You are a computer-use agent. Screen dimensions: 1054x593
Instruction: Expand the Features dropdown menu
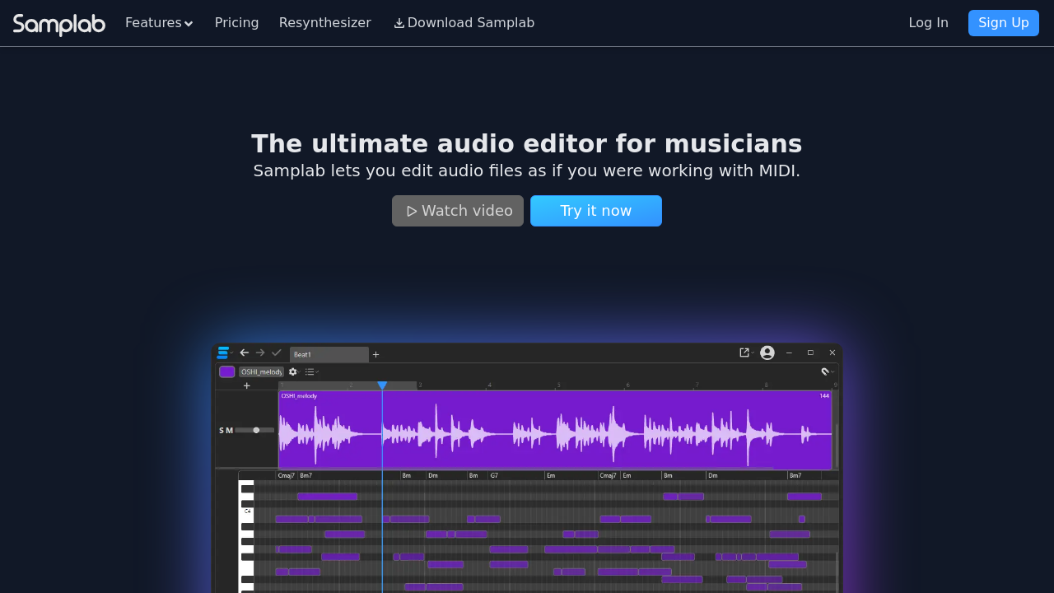click(159, 23)
